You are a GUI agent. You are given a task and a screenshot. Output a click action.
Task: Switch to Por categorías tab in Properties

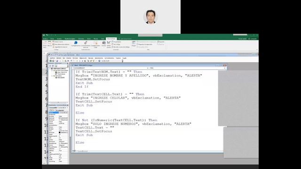point(60,110)
